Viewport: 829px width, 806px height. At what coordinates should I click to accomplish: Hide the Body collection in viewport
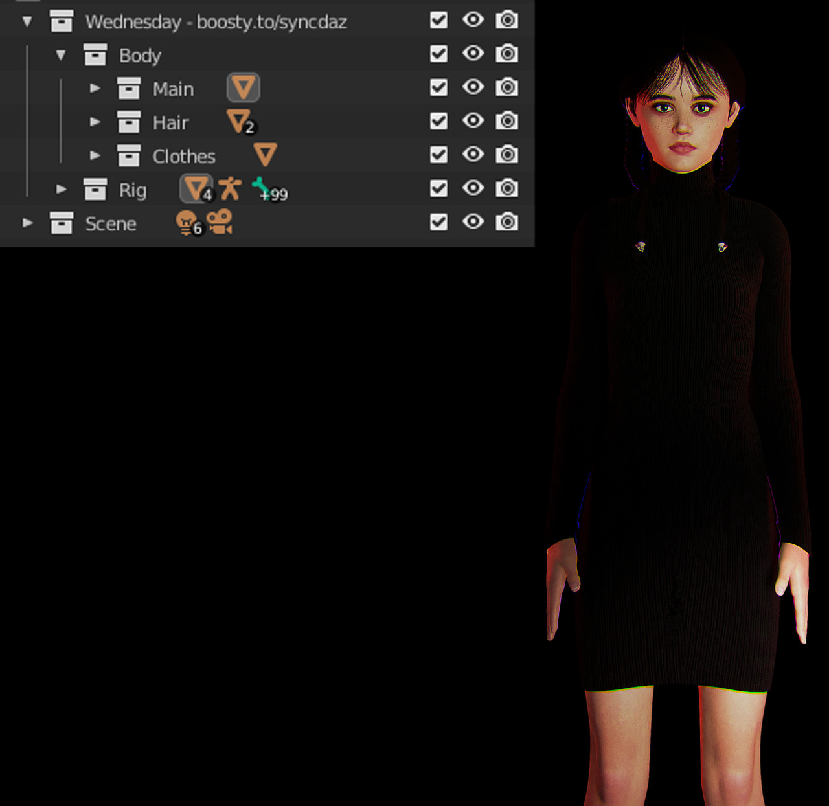coord(473,53)
